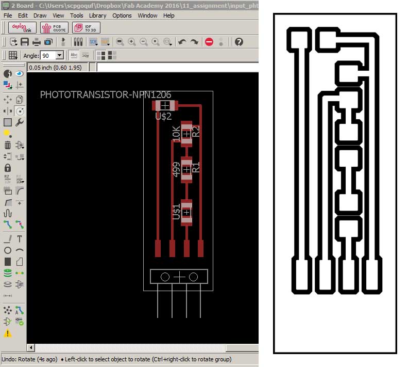Viewport: 408px width, 367px height.
Task: Select the Signal tool
Action: click(20, 273)
